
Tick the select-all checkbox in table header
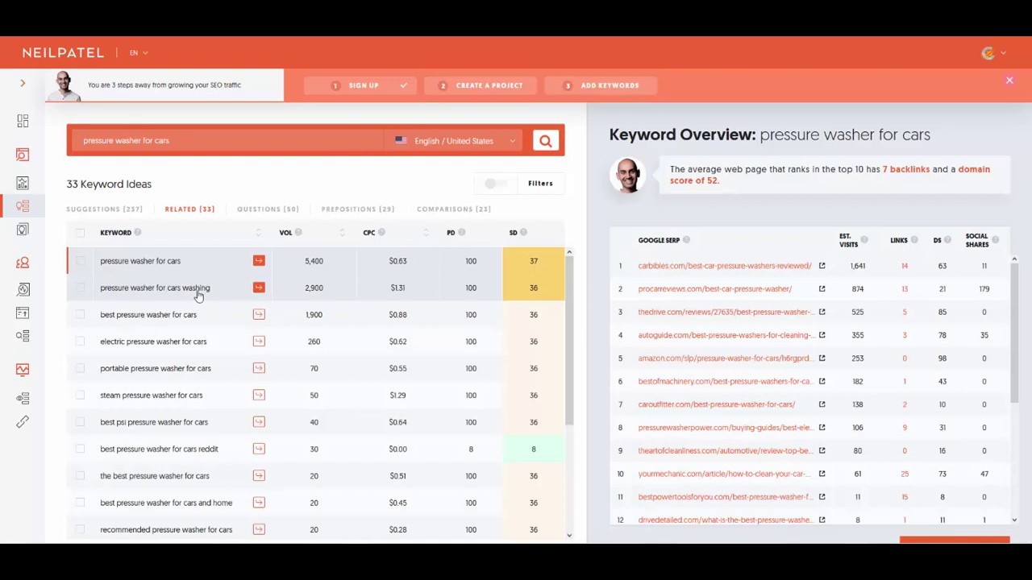coord(80,233)
